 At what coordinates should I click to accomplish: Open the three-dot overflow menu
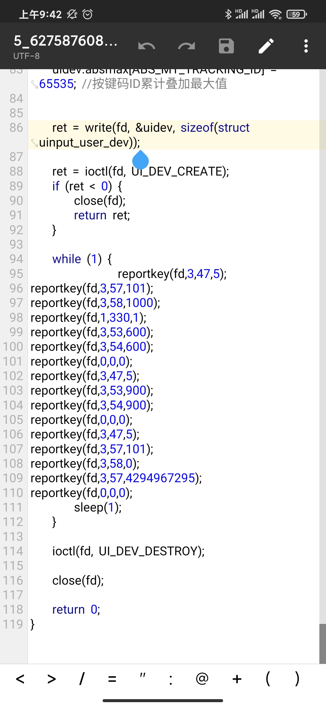pos(306,46)
